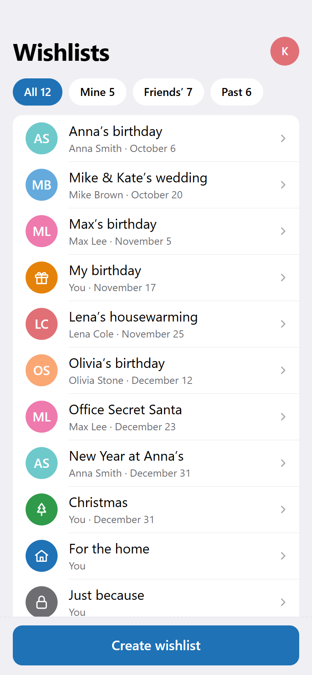Open chevron on Mike & Kate's wedding row
This screenshot has height=675, width=312.
click(x=283, y=185)
